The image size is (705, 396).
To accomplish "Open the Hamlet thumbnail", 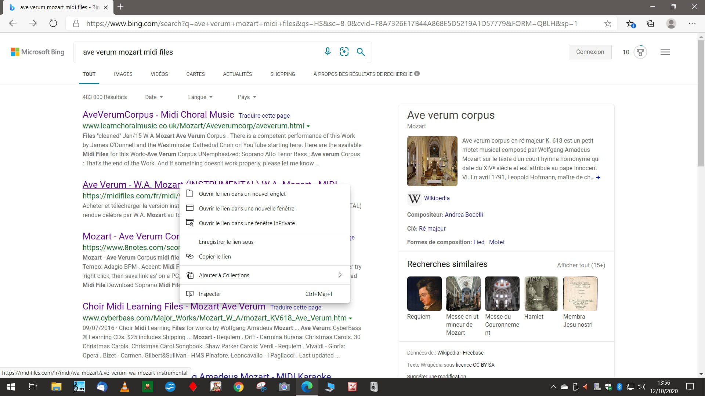I will click(x=541, y=294).
